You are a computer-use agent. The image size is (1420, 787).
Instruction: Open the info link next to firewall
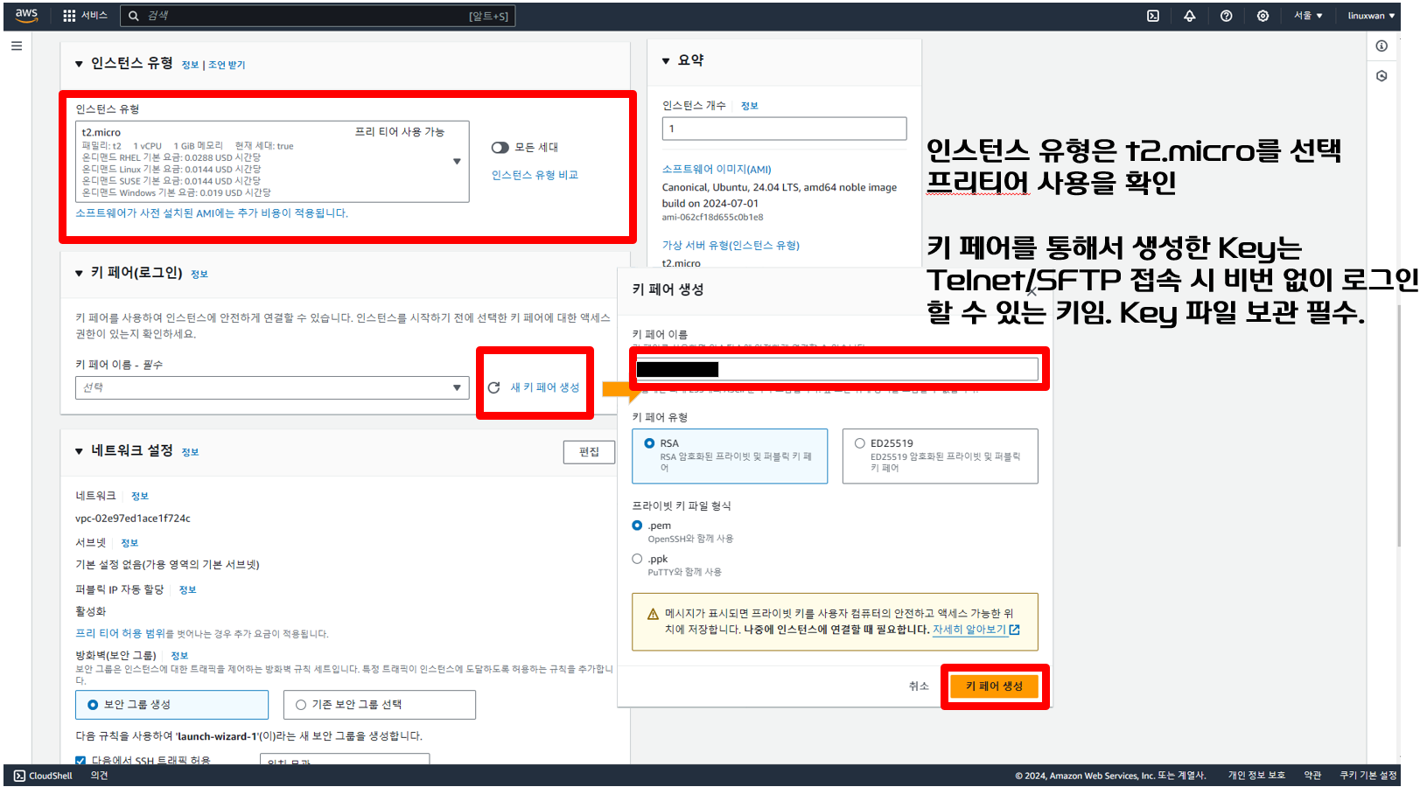[x=179, y=656]
